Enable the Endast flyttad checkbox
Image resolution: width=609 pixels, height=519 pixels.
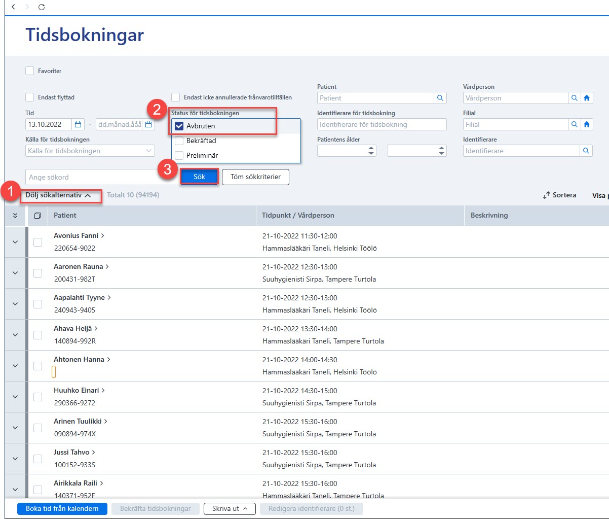tap(29, 97)
